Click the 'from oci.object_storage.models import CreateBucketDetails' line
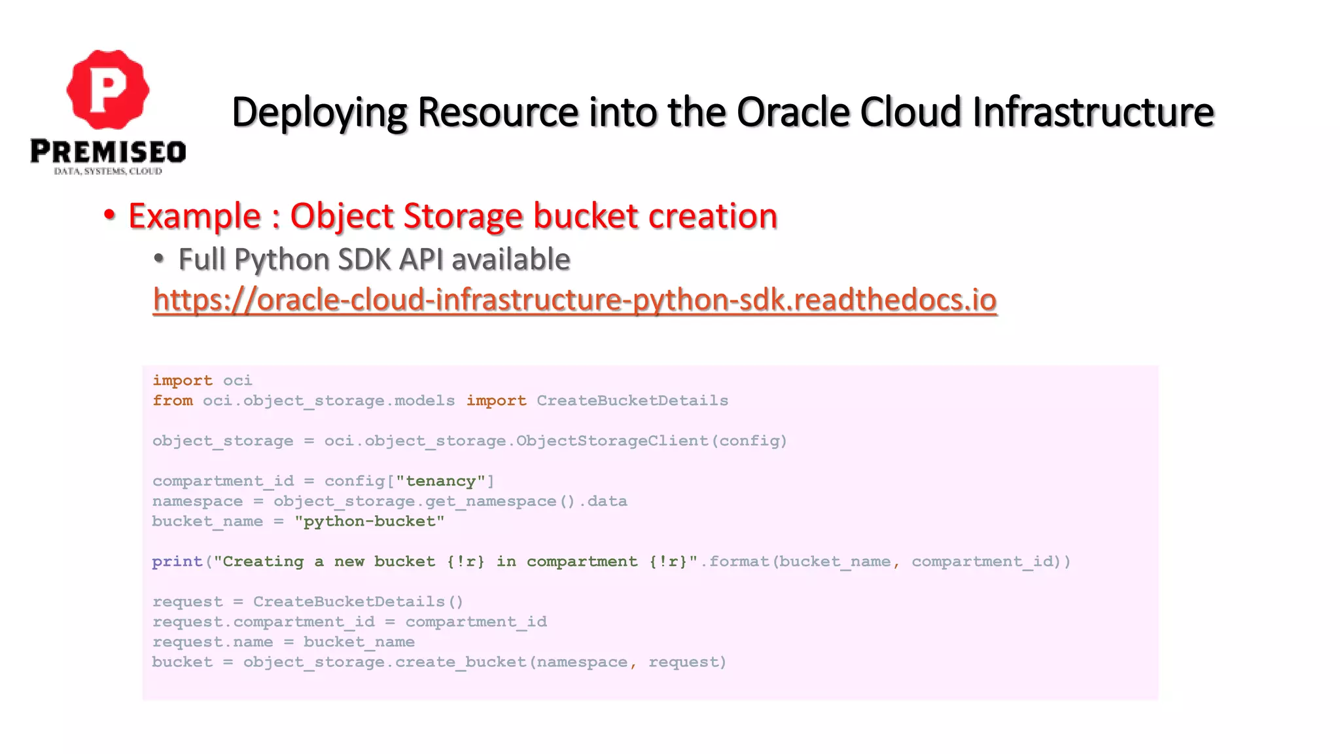This screenshot has height=754, width=1340. (440, 401)
